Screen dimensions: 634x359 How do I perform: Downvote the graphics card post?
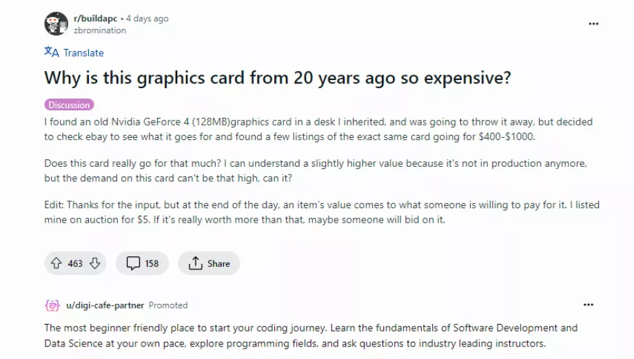[94, 263]
